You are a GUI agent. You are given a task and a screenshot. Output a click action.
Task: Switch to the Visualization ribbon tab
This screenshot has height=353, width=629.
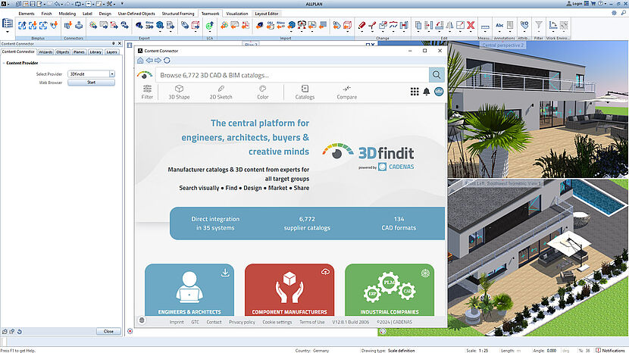(237, 14)
